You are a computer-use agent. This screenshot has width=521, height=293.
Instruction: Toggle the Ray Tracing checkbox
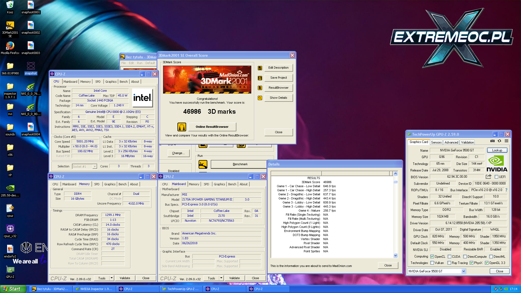click(449, 263)
